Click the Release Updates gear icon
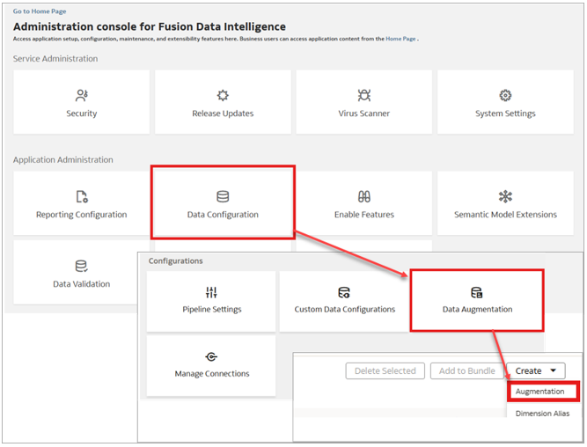Viewport: 587px width, 447px height. tap(223, 95)
